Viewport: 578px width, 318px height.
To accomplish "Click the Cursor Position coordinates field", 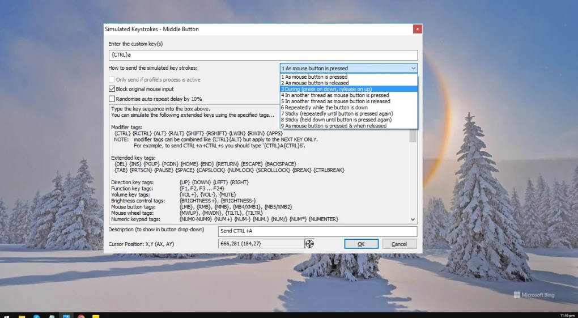I will click(x=261, y=244).
